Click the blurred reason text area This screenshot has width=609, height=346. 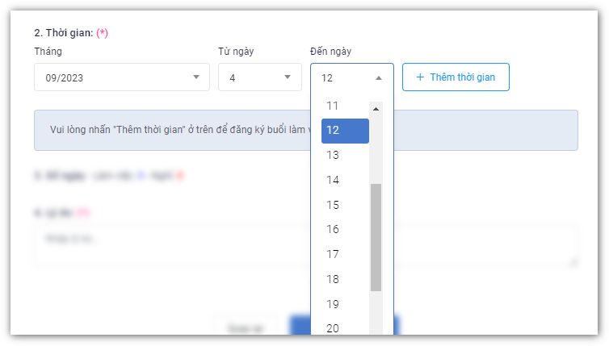point(170,244)
